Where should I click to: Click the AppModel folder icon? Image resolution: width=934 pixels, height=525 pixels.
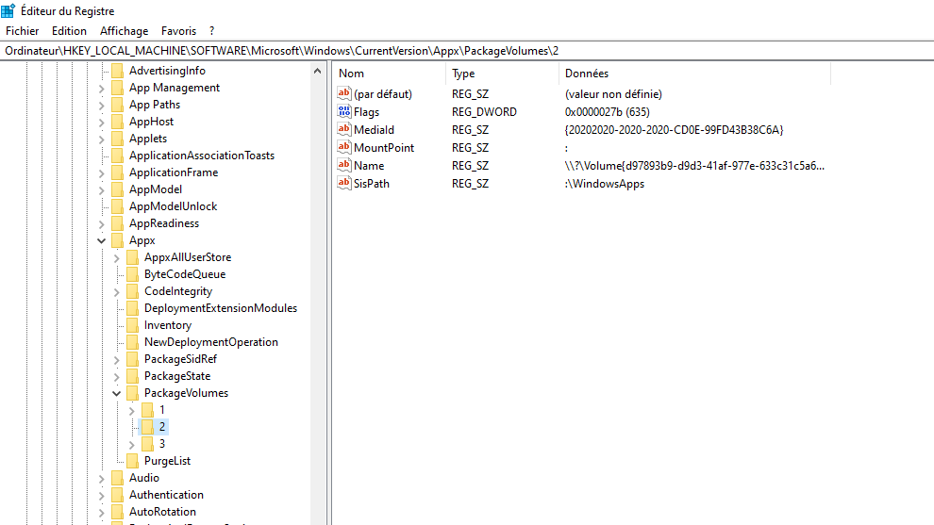click(117, 189)
